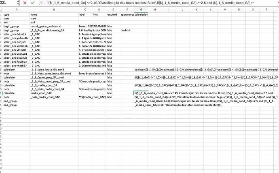Confirm entry with the green checkmark

pyautogui.click(x=32, y=3)
